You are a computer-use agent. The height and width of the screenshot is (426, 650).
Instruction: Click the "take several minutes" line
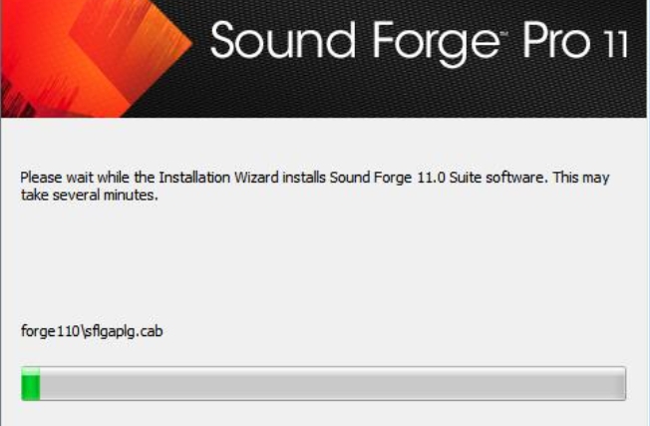[x=89, y=195]
